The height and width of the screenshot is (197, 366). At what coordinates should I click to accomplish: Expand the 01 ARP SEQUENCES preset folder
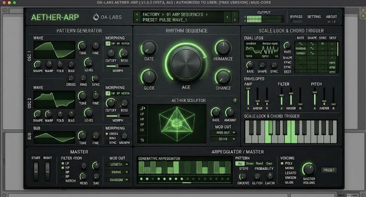206,14
